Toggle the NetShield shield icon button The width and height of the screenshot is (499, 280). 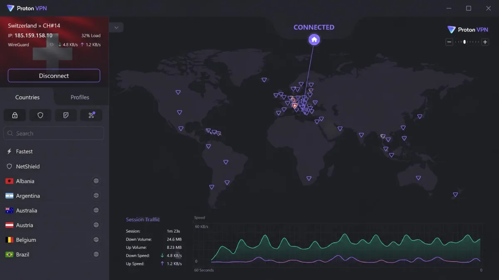40,115
